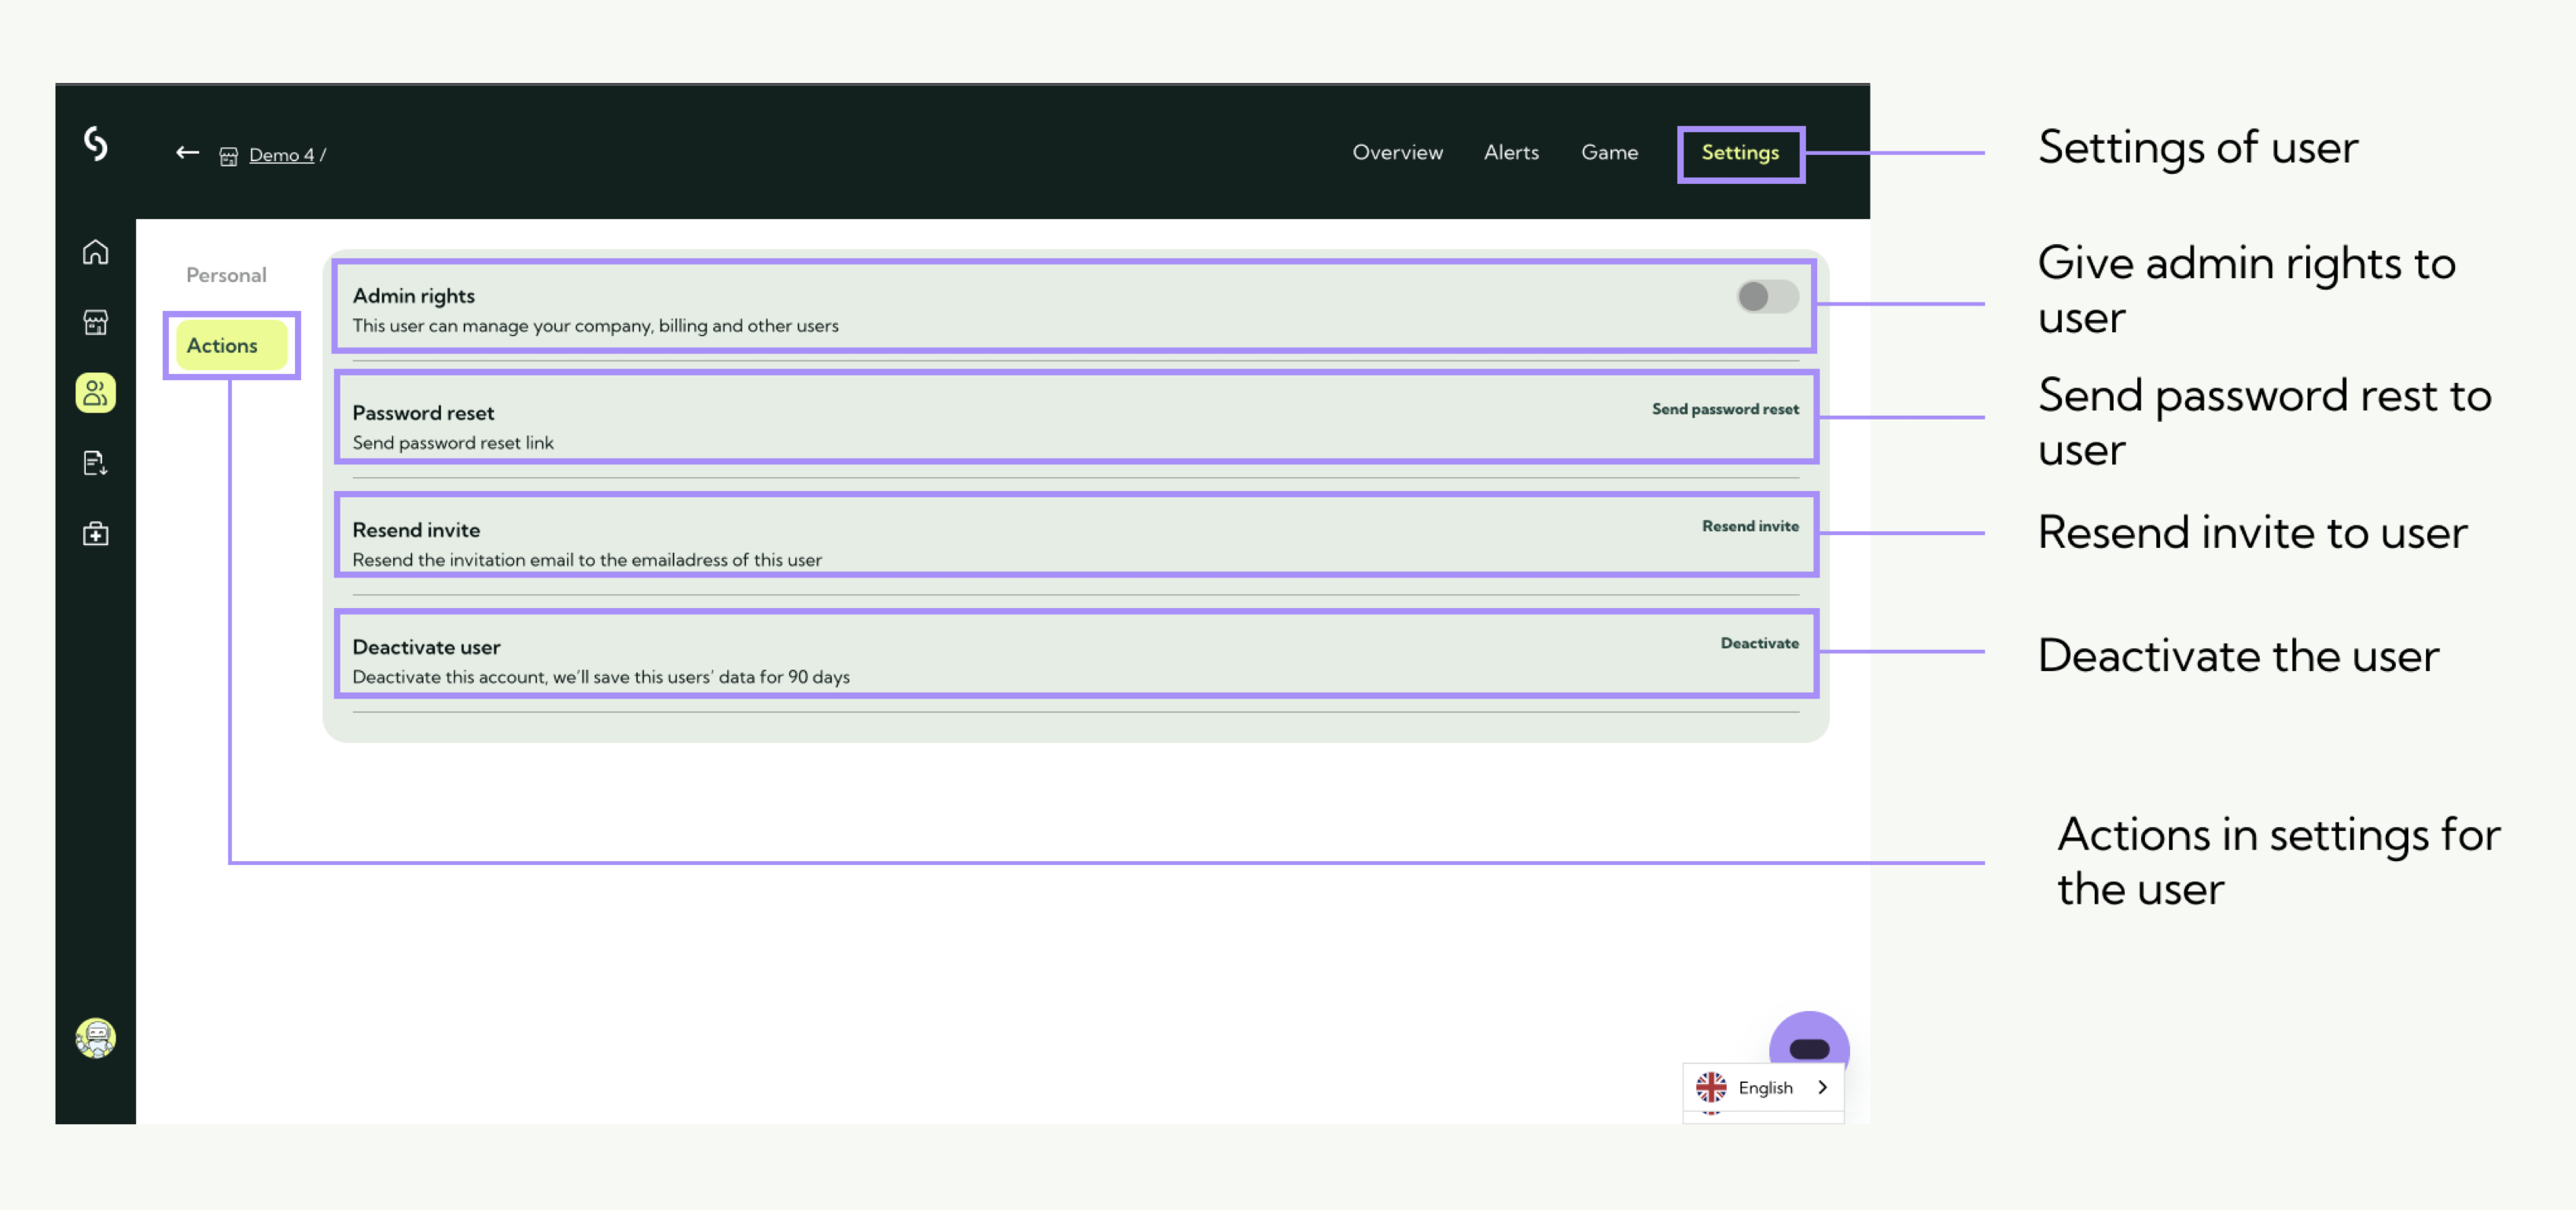
Task: Go to the Home sidebar icon
Action: [95, 252]
